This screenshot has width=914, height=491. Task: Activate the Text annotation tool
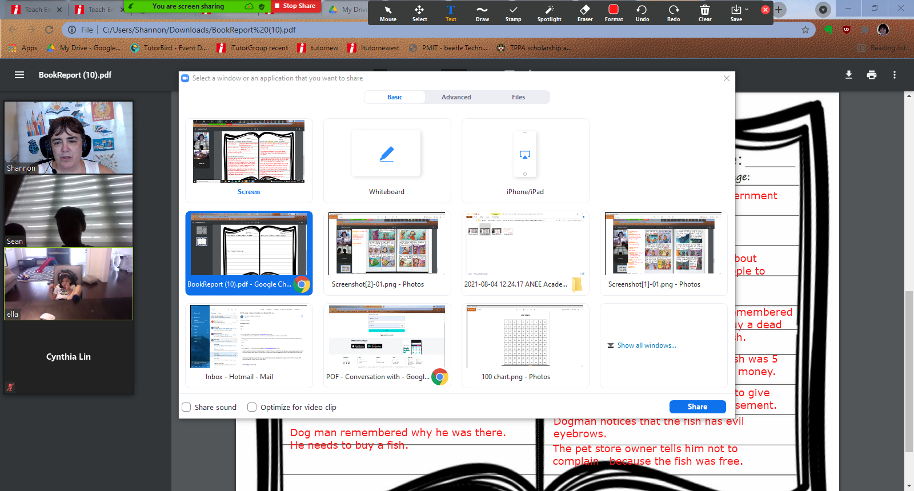(451, 13)
